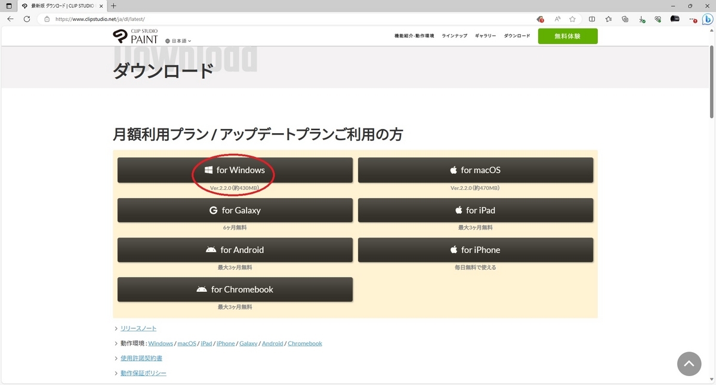Open the ラインナップ menu item

(455, 36)
